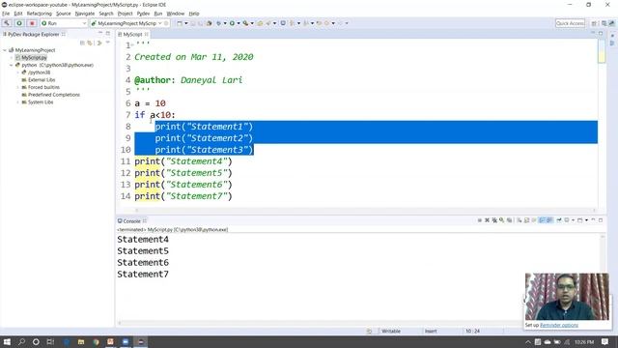Image resolution: width=618 pixels, height=348 pixels.
Task: Click the green Run launch button
Action: [19, 23]
